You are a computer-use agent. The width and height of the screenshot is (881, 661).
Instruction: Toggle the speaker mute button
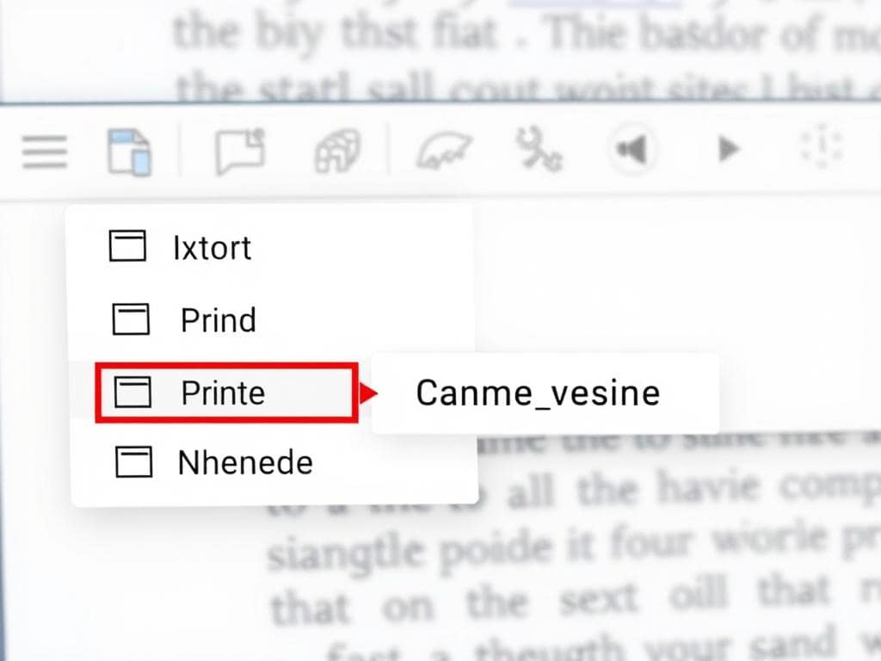click(632, 151)
